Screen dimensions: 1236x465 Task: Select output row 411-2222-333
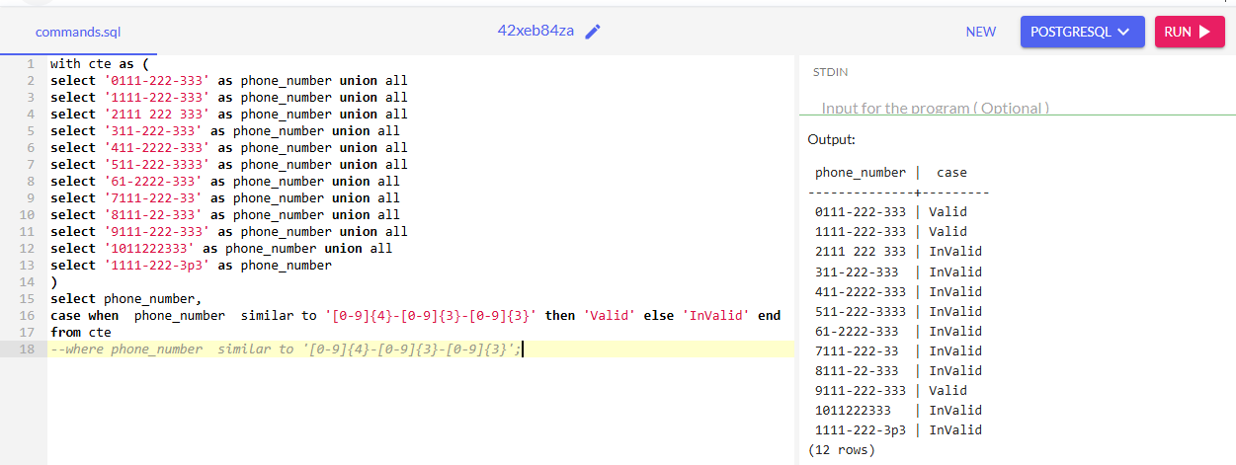(x=899, y=291)
